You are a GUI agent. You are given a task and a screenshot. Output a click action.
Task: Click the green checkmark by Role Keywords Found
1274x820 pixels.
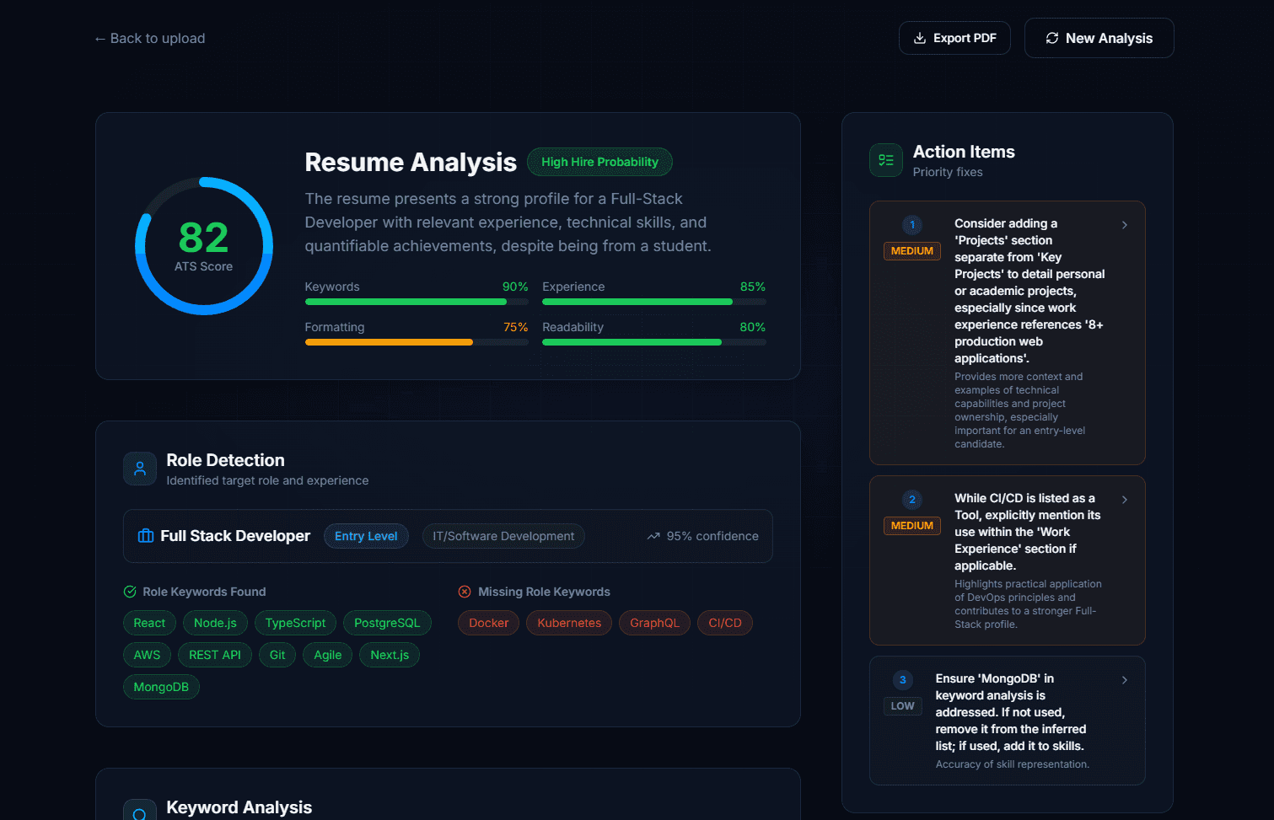pyautogui.click(x=130, y=592)
